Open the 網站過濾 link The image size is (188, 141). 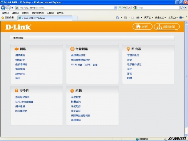(20, 106)
